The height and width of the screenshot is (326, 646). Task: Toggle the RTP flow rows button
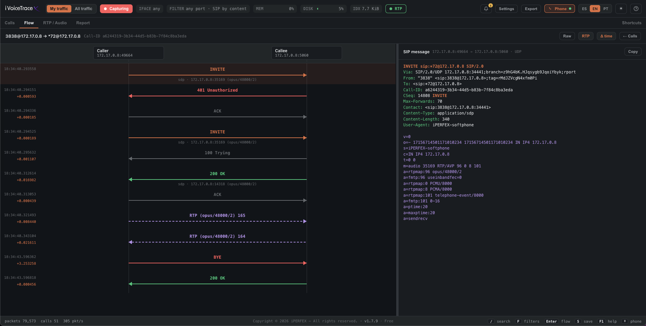[586, 36]
